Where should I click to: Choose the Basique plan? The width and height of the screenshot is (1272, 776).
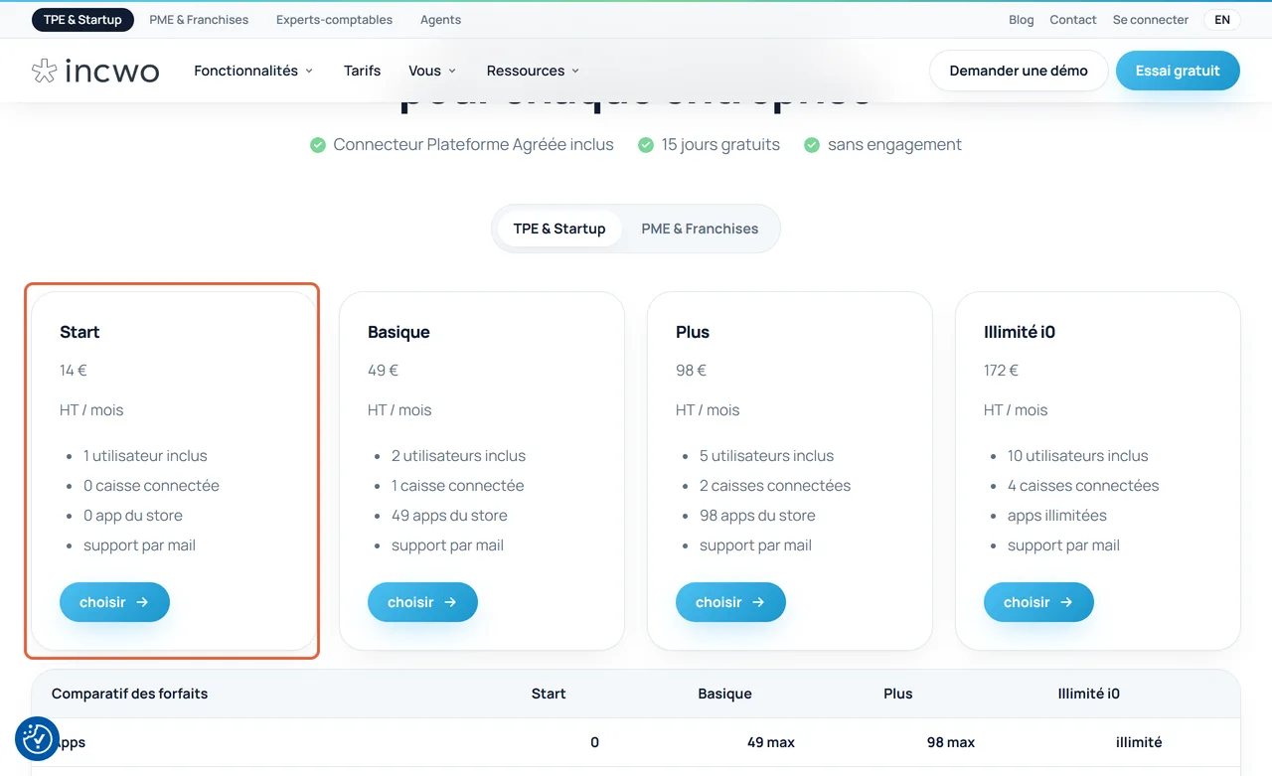click(422, 602)
